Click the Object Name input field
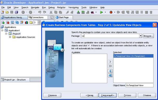Screen dimensions: 158x100 140,85
